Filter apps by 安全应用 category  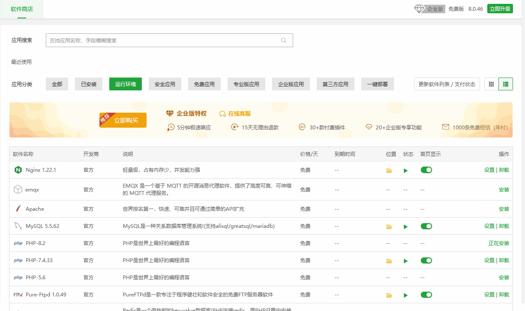click(x=165, y=84)
